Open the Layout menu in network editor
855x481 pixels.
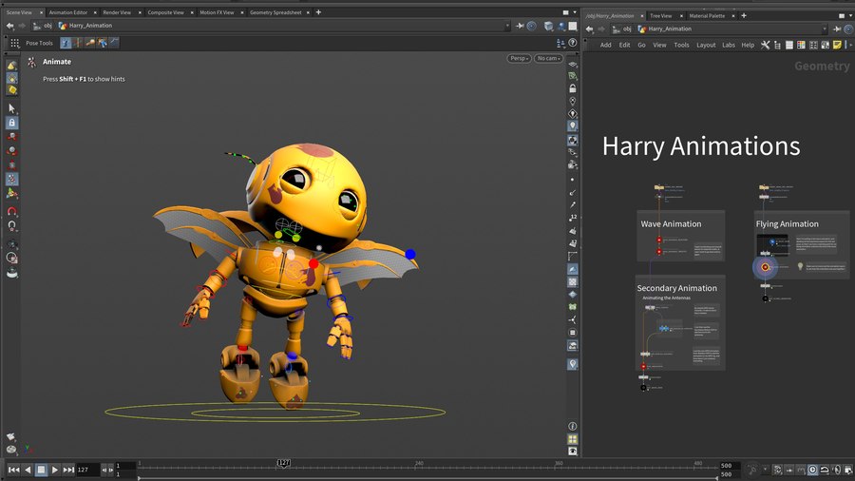click(706, 45)
